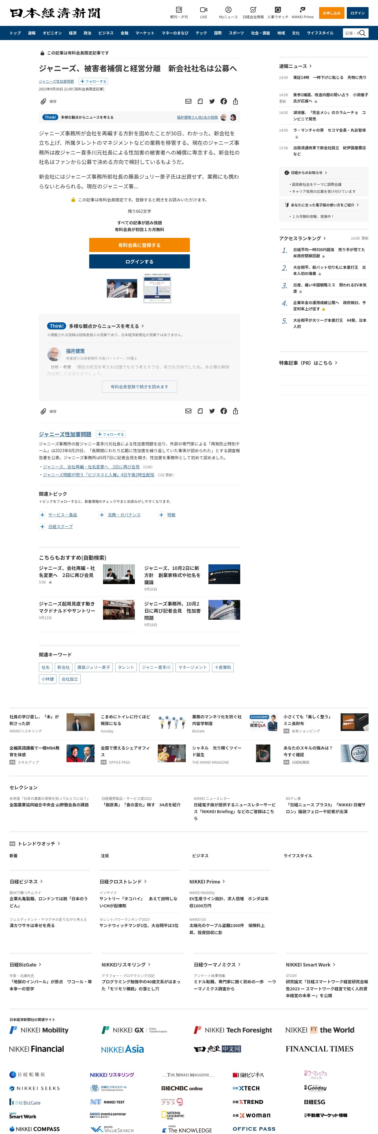The height and width of the screenshot is (1134, 378).
Task: Share on Facebook icon above the article body
Action: [223, 101]
